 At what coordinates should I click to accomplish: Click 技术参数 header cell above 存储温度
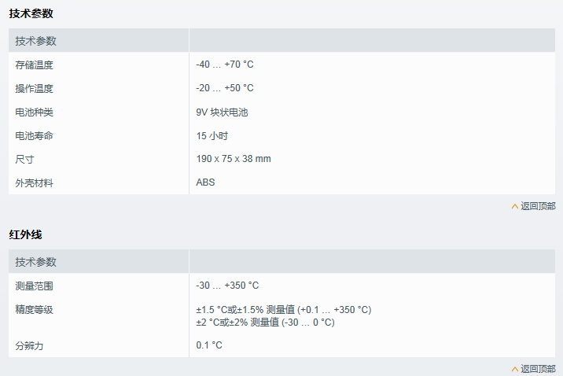point(36,41)
